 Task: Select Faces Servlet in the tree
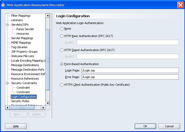25,29
